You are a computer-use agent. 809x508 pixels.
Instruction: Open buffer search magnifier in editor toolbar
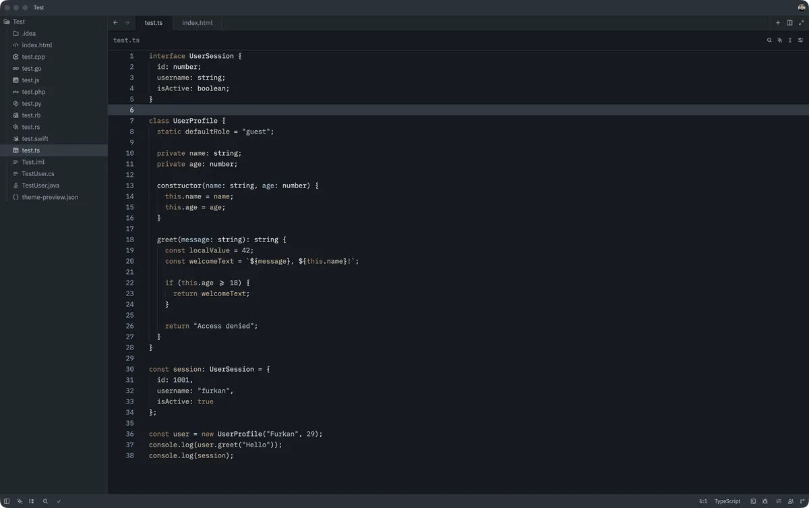tap(769, 40)
